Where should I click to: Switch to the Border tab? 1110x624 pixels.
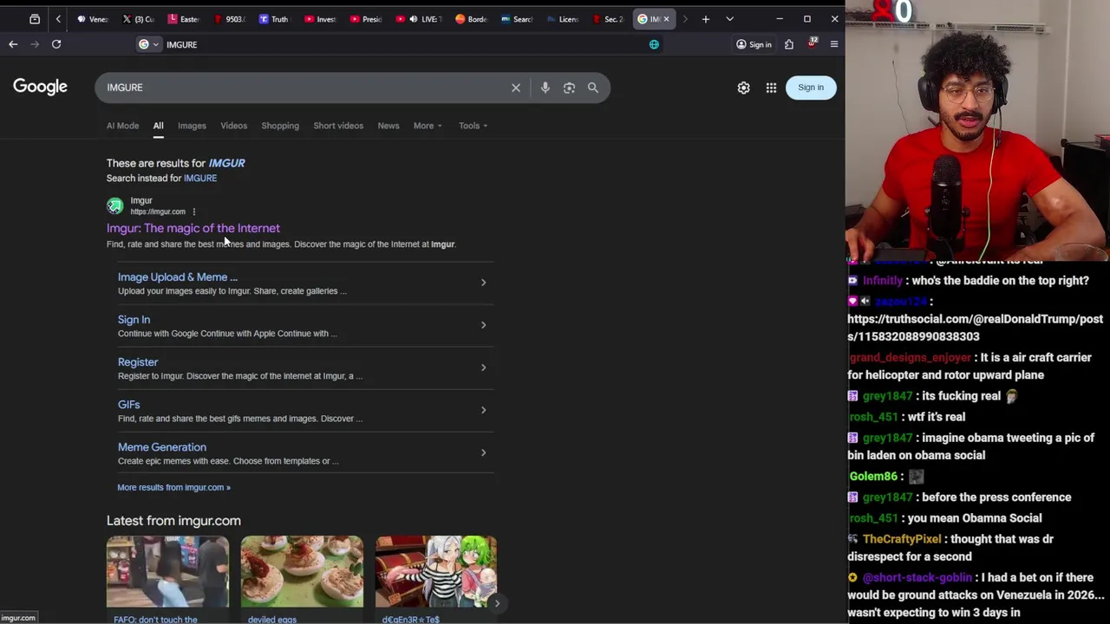tap(472, 19)
